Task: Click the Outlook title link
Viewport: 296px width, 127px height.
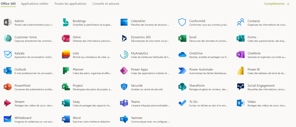Action: [x=20, y=69]
